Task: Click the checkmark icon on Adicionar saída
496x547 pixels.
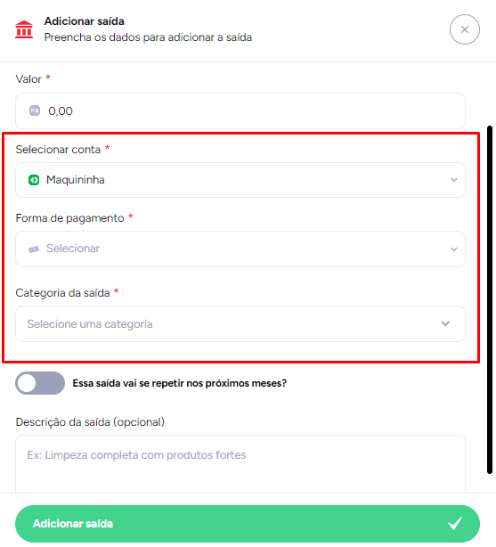Action: [455, 523]
